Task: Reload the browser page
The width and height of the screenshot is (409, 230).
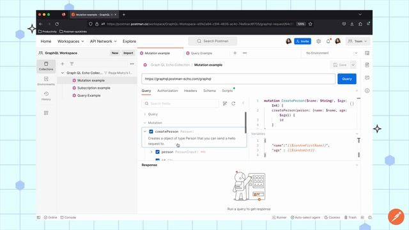Action: (x=57, y=24)
